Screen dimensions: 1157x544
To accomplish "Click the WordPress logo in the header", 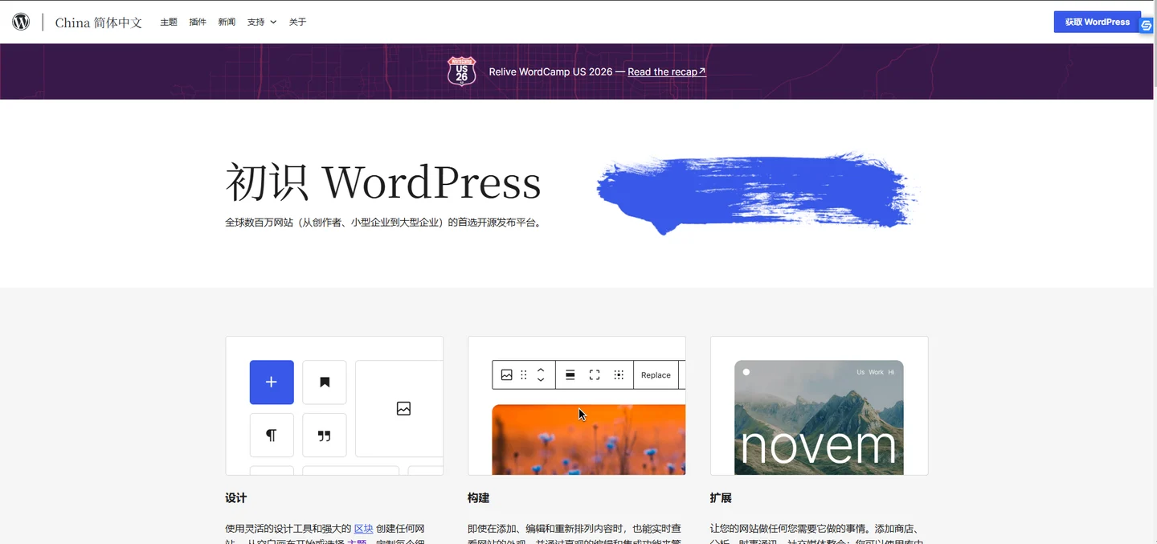I will tap(21, 22).
